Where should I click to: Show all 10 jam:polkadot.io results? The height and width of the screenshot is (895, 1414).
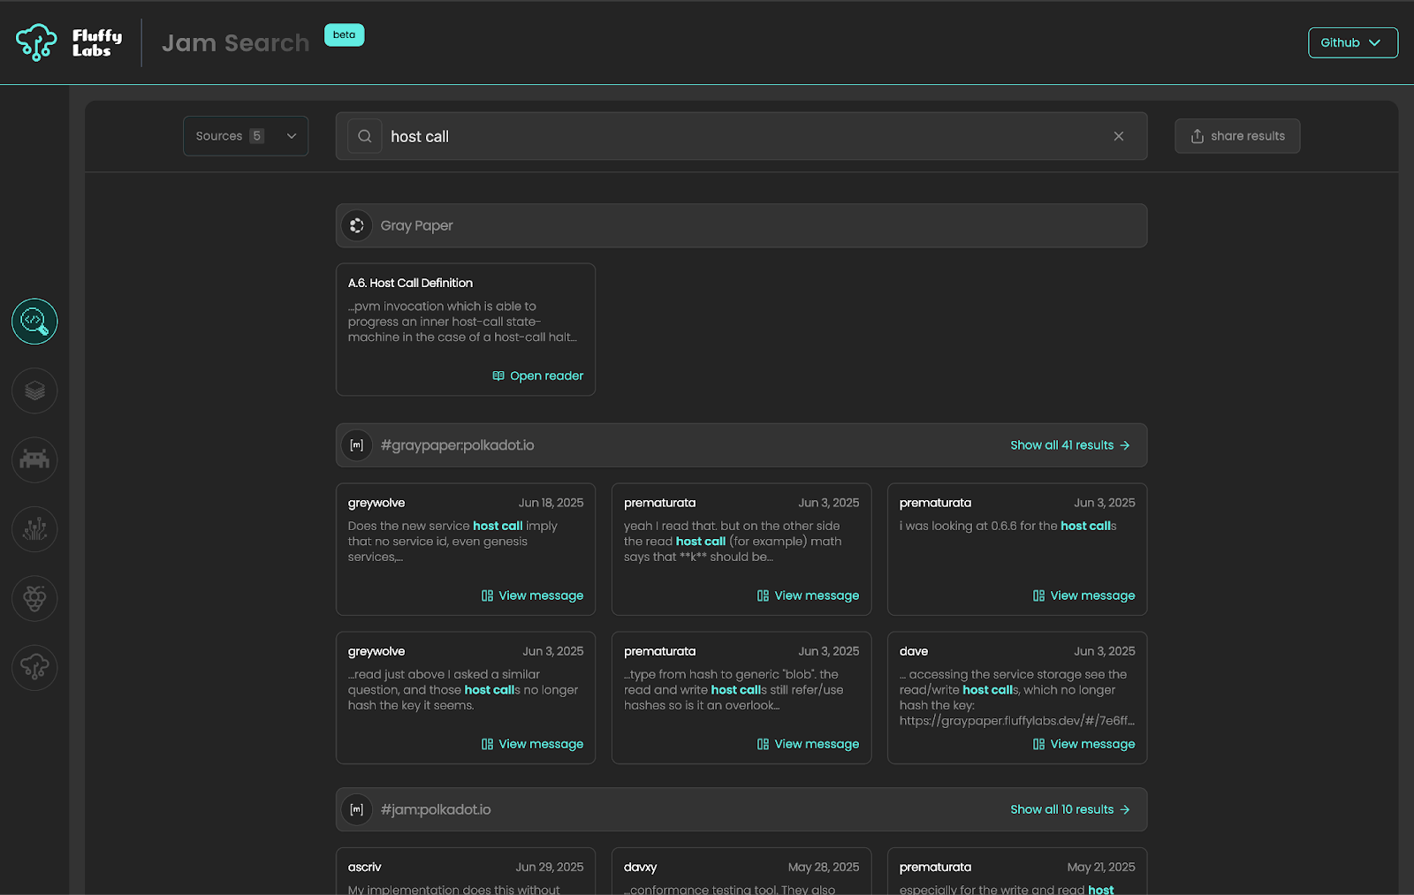(1069, 809)
